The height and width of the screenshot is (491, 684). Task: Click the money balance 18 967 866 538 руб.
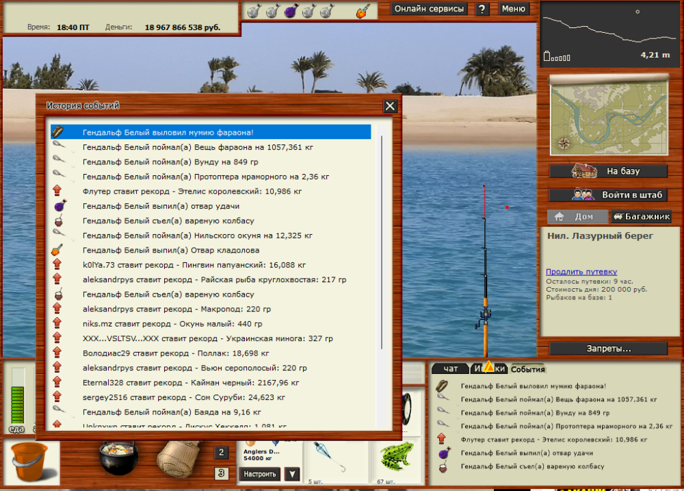[x=183, y=27]
